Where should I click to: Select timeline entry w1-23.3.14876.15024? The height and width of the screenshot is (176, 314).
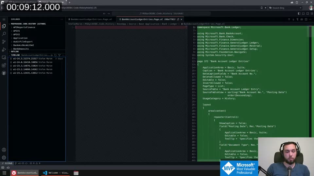pos(37,66)
